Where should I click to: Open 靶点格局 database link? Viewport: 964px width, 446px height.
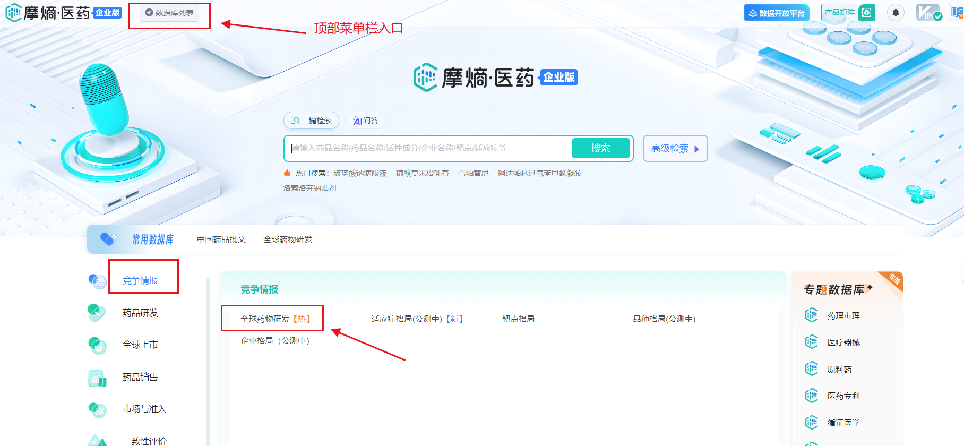pos(518,319)
